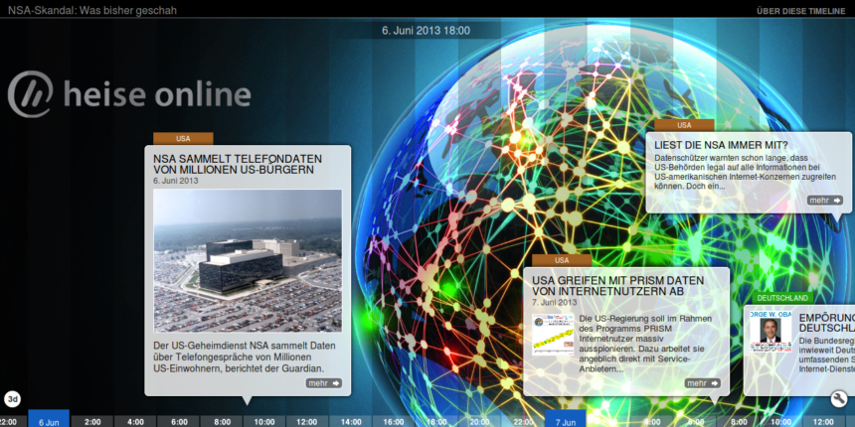Open the PRISM chart thumbnail
The height and width of the screenshot is (427, 855).
(x=552, y=335)
